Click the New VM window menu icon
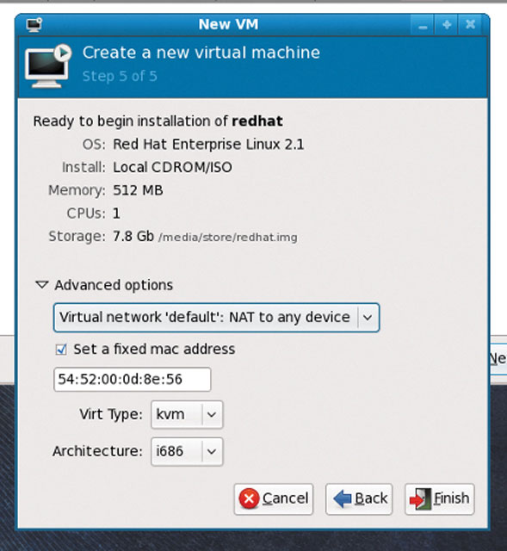This screenshot has height=551, width=507. tap(34, 25)
